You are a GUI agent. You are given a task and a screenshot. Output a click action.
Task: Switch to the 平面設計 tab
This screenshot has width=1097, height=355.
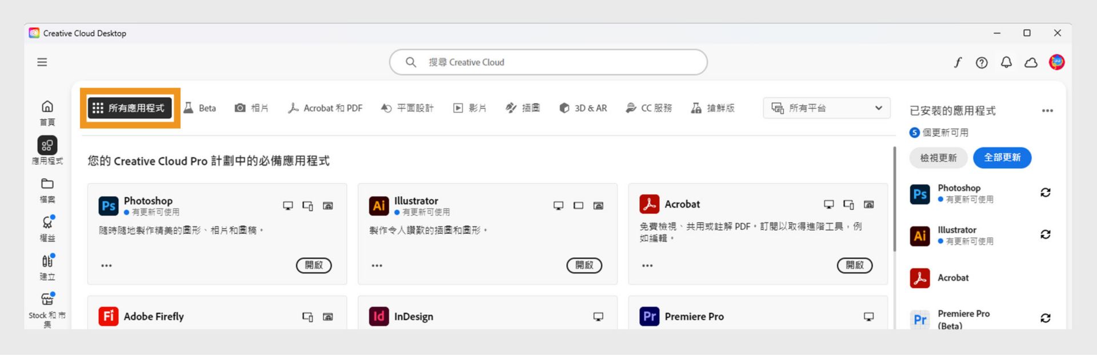(407, 108)
